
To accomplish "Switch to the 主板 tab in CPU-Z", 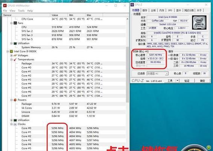I will click(x=153, y=10).
